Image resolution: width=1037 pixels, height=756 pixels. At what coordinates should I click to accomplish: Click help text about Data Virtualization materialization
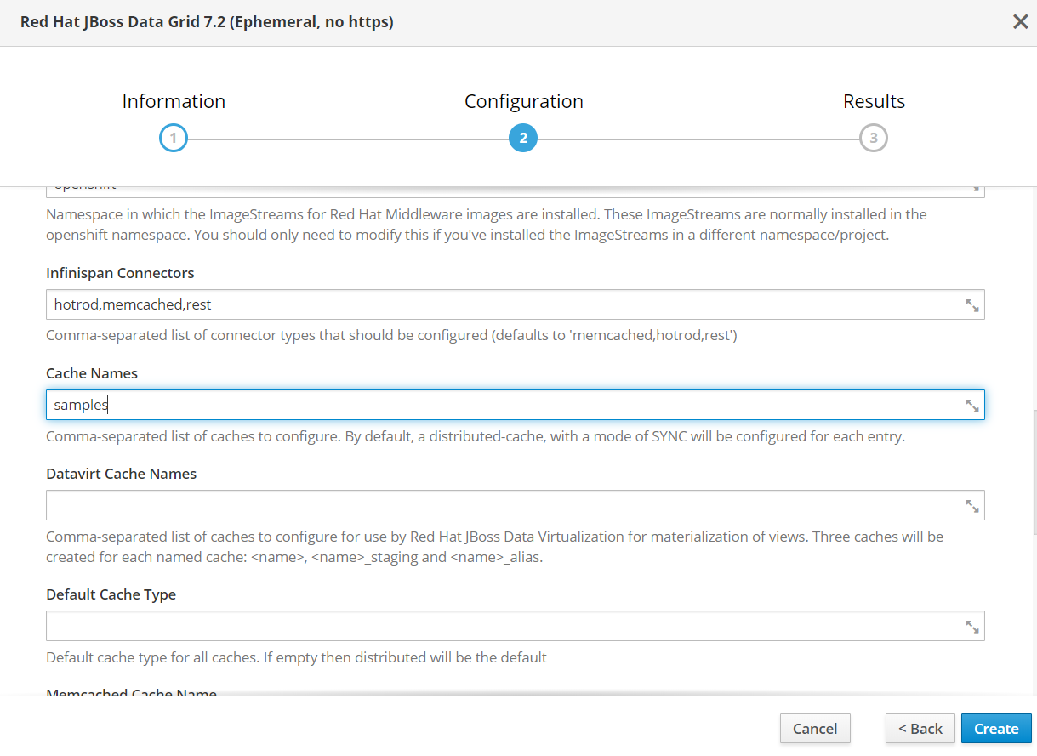click(494, 548)
